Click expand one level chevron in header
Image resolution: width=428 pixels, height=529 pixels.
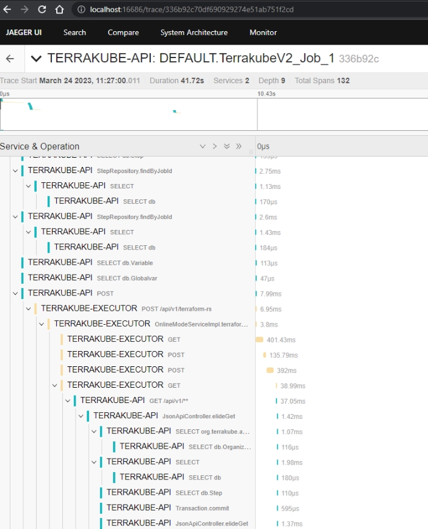click(203, 147)
